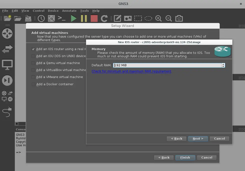This screenshot has height=171, width=245.
Task: Click the Zoom out magnifier icon
Action: point(169,18)
